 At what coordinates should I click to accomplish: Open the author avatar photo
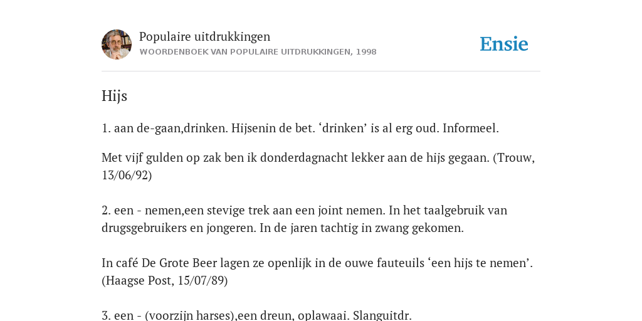click(117, 45)
